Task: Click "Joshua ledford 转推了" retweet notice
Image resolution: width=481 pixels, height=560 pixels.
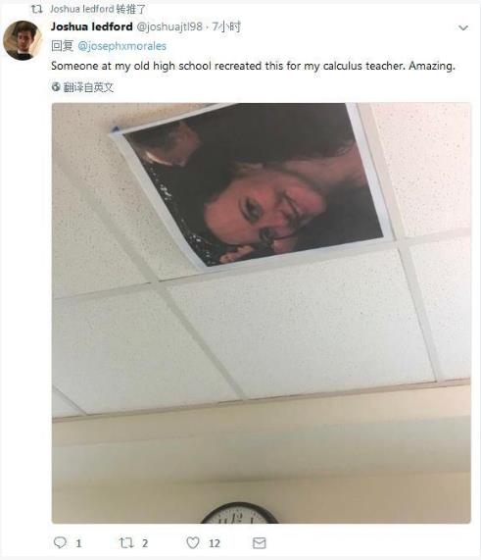Action: tap(97, 9)
